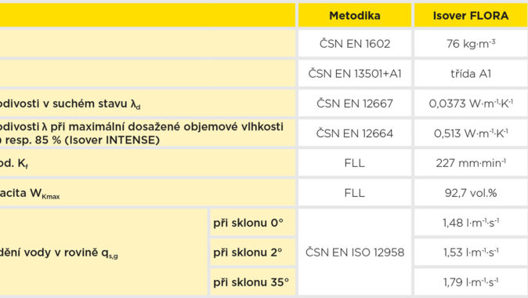Click the Metodika column header
The width and height of the screenshot is (528, 298).
[355, 16]
